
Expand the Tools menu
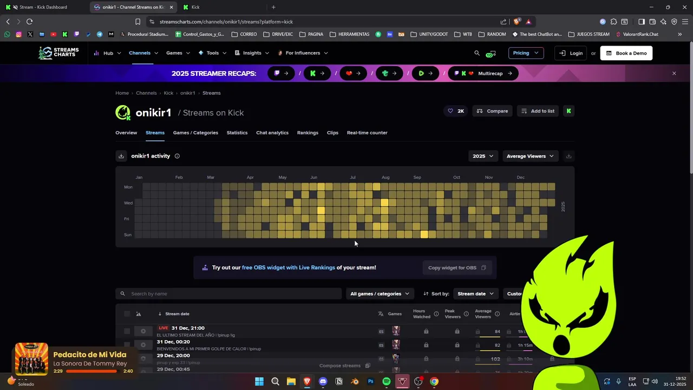pyautogui.click(x=213, y=53)
